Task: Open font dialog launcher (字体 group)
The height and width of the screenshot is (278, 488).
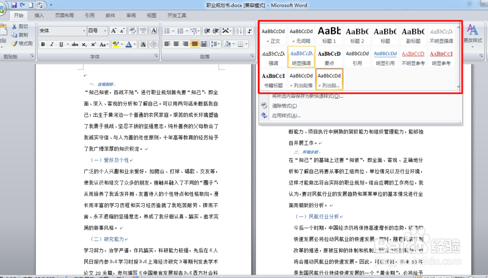Action: (156, 56)
